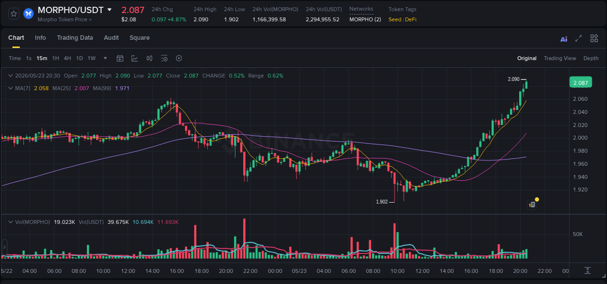Click the 2026/05/23 20:30 candle timestamp
The height and width of the screenshot is (284, 607).
(37, 76)
